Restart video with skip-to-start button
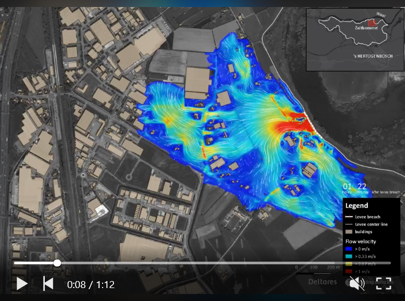The image size is (405, 301). [x=48, y=283]
